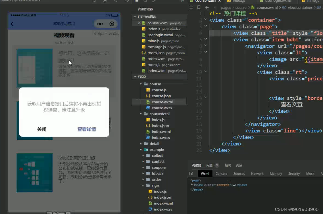The image size is (323, 214).
Task: Expand the collect folder
Action: [x=143, y=156]
